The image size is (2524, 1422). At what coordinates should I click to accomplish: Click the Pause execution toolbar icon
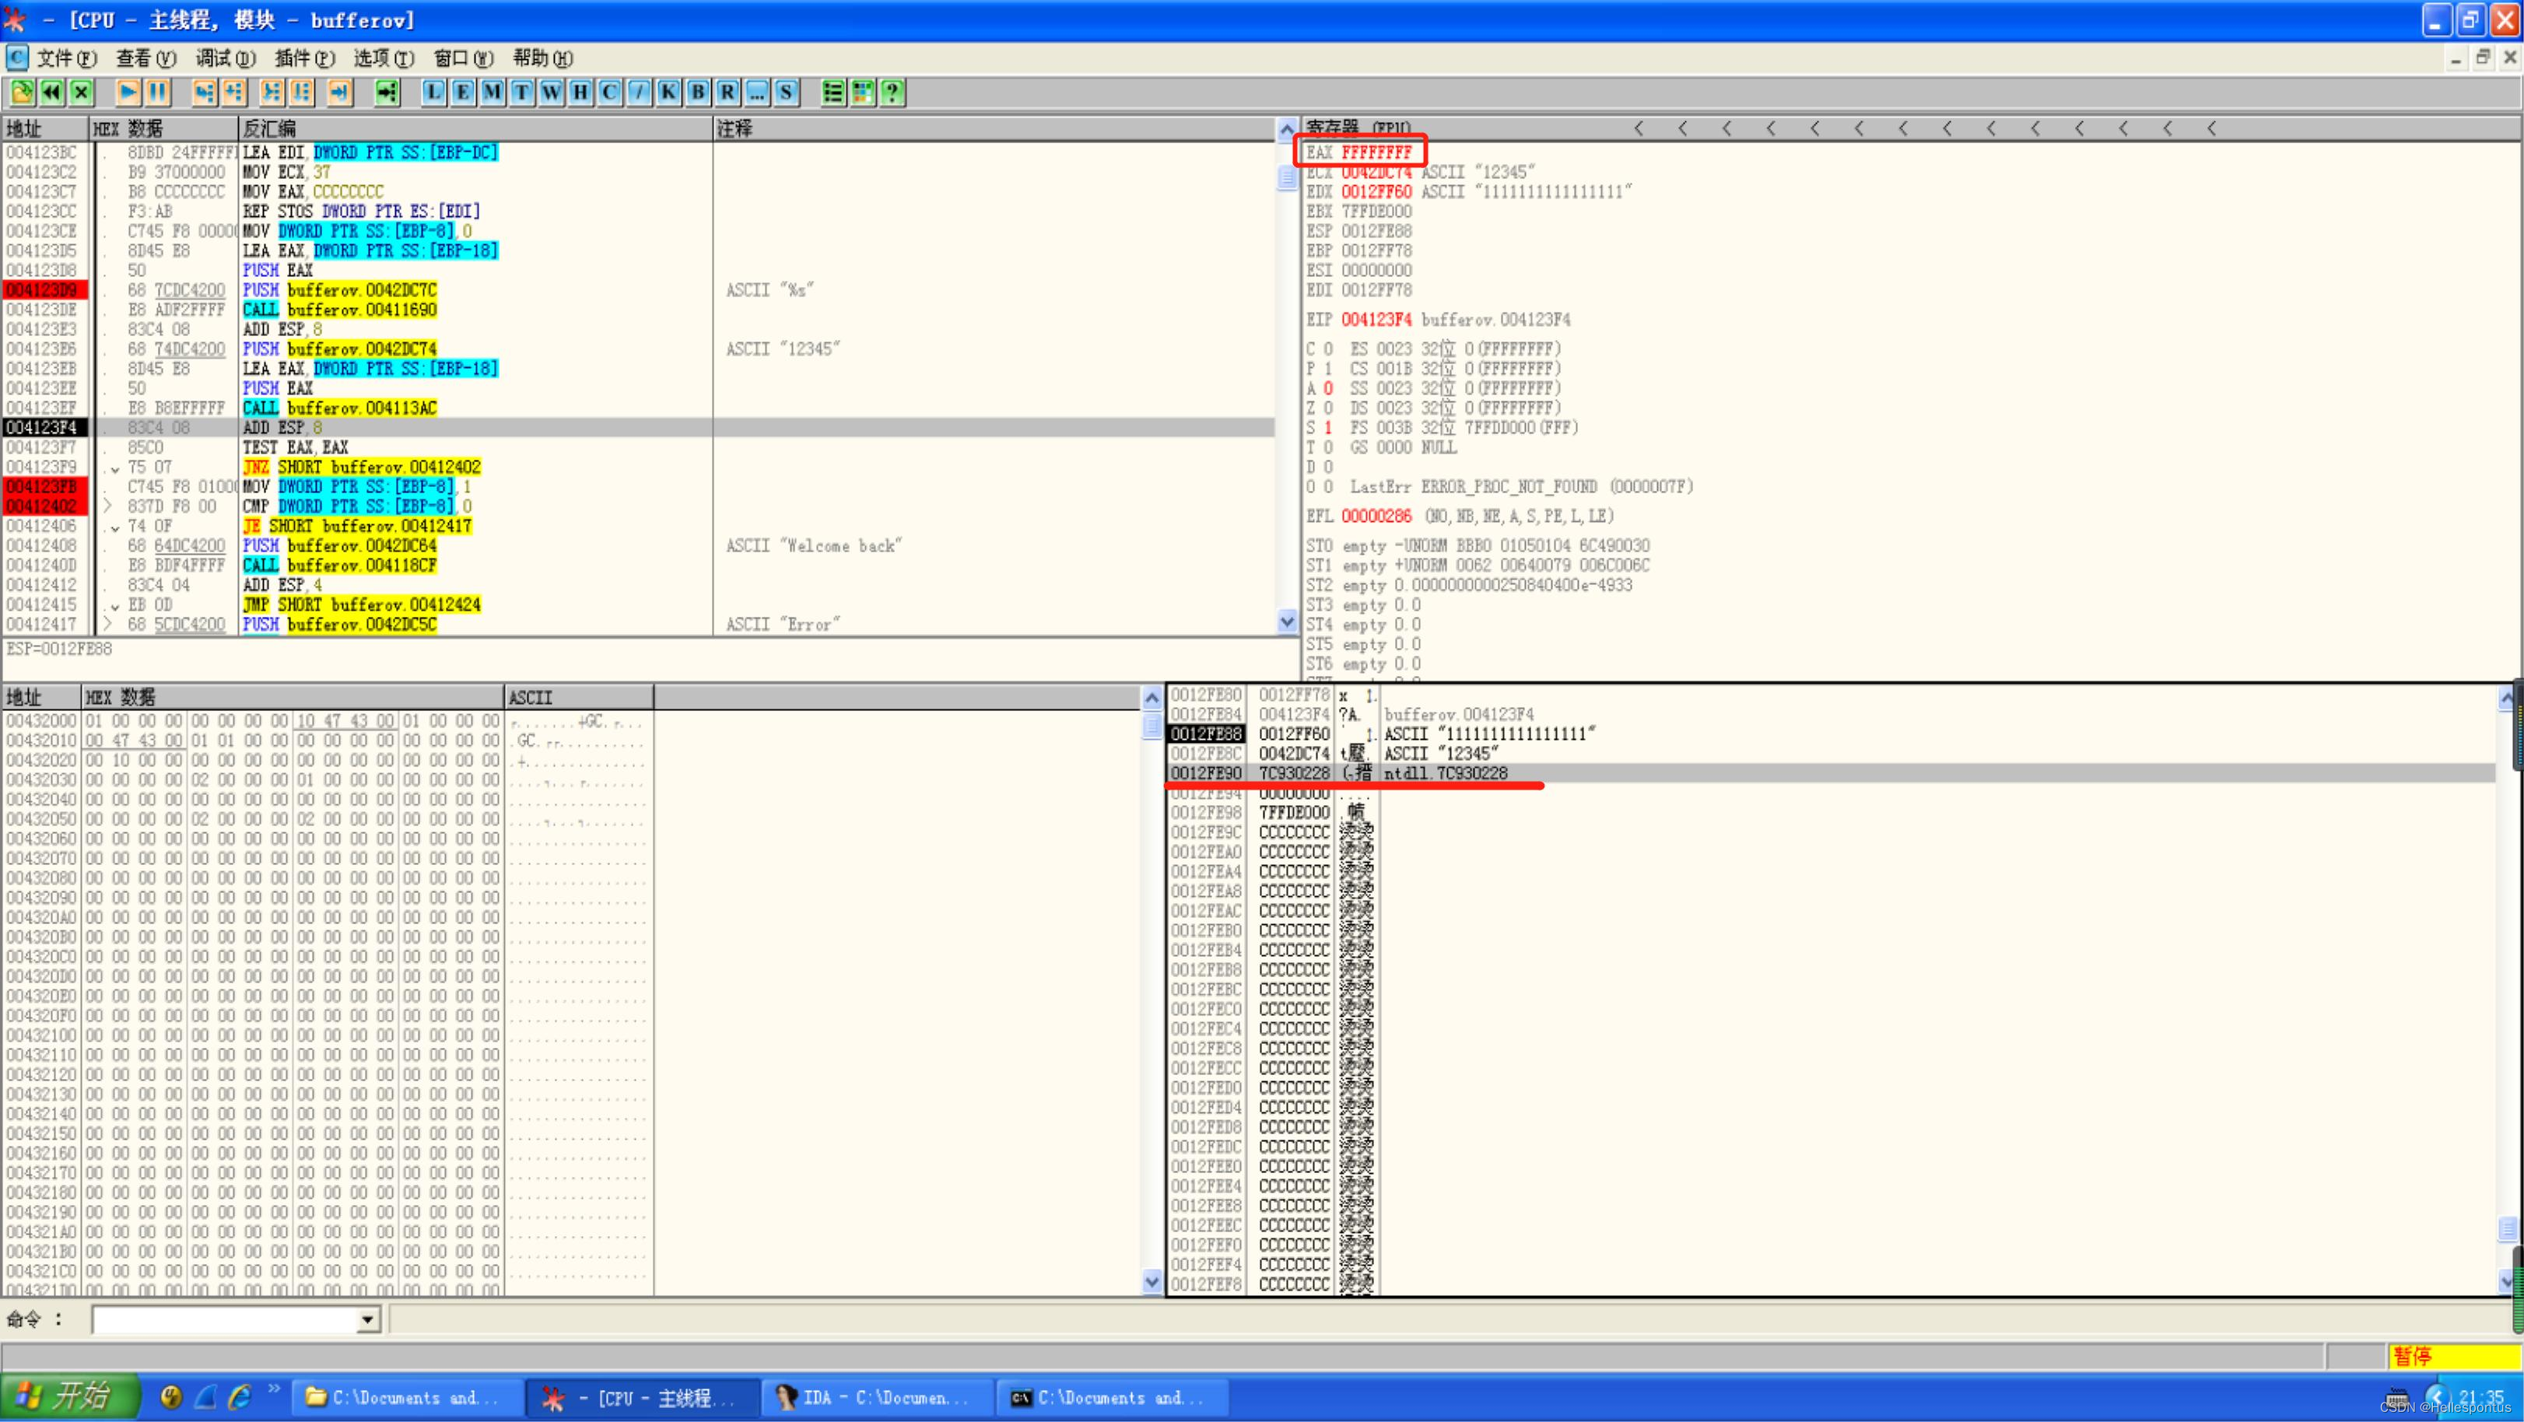coord(156,92)
